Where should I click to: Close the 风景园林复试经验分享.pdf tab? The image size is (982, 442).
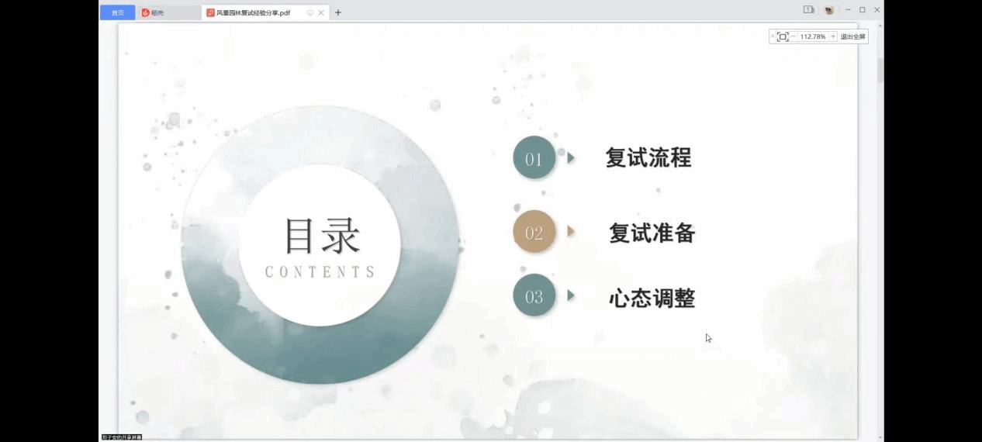[321, 12]
